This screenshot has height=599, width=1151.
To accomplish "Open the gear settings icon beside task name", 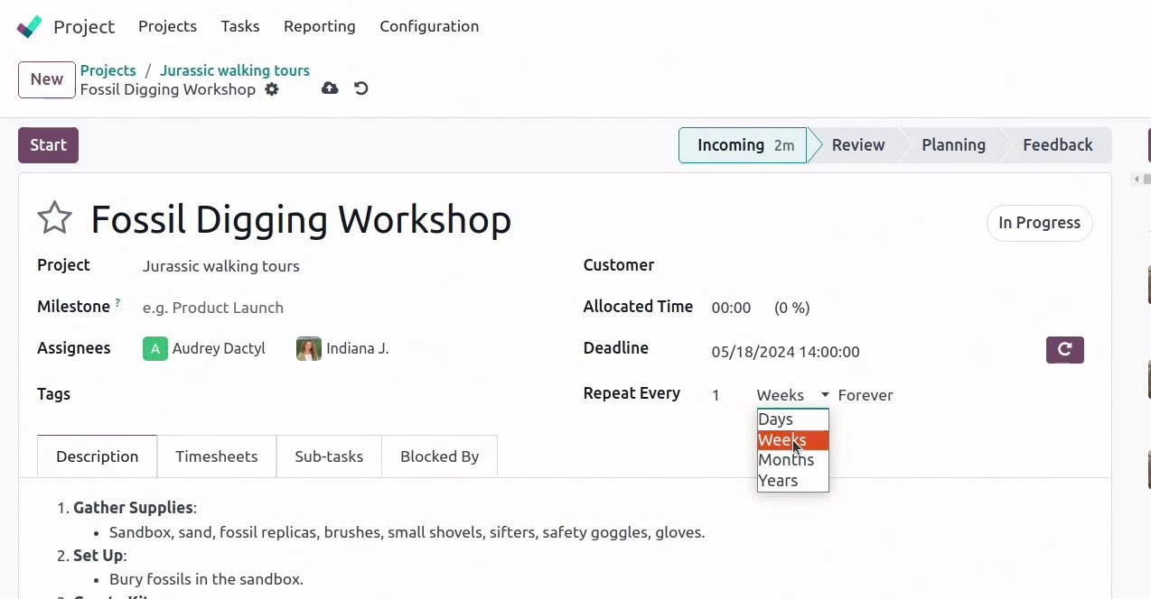I will pos(272,89).
